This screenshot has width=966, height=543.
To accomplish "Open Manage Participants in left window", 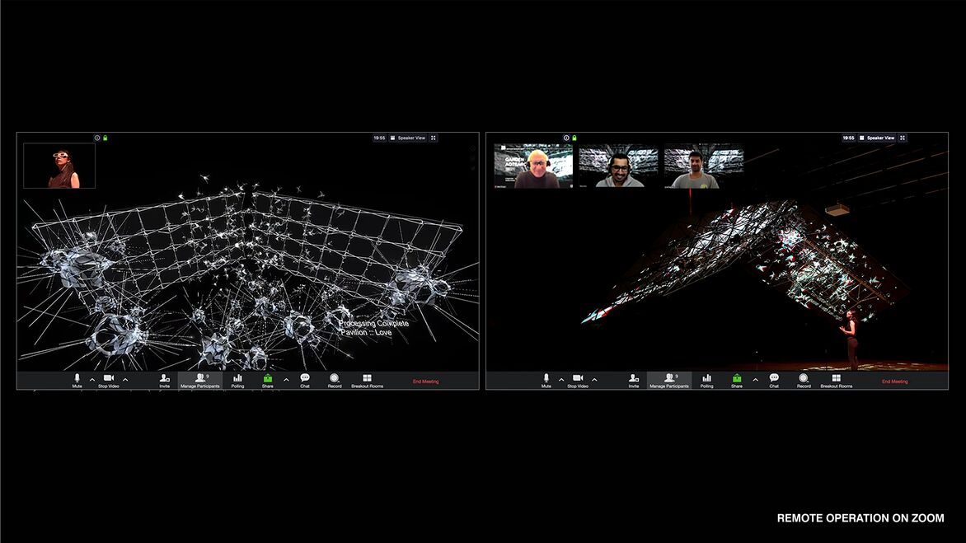I will 199,380.
